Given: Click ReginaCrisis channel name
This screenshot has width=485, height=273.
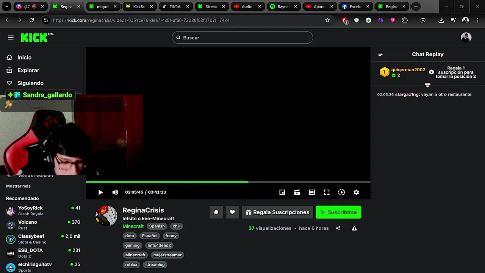Looking at the screenshot, I should coord(143,210).
